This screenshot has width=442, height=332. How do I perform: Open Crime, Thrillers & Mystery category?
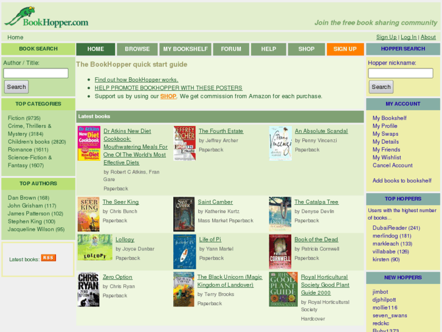pyautogui.click(x=30, y=130)
